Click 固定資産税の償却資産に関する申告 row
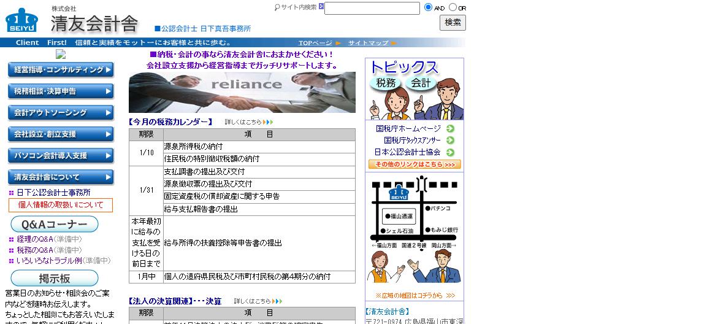The width and height of the screenshot is (726, 324). click(259, 196)
